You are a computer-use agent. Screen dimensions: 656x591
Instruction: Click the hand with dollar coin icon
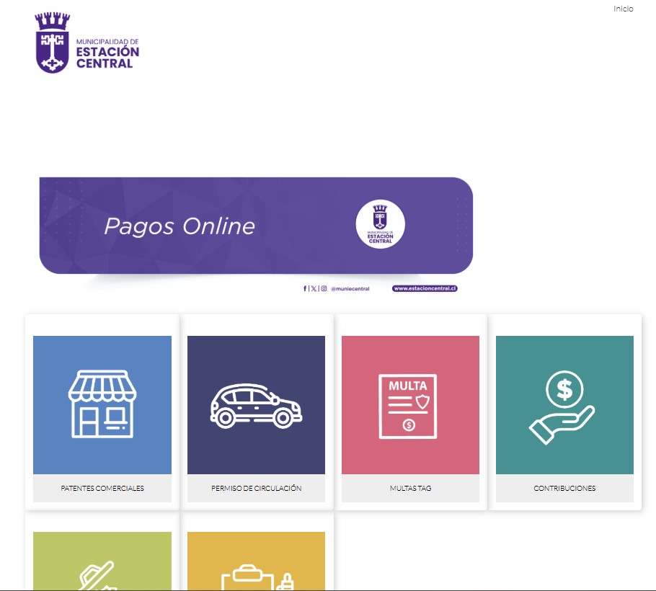(564, 404)
